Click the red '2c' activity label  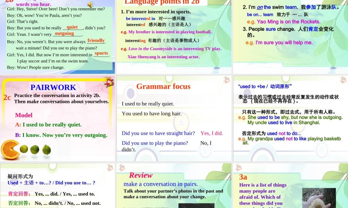7,97
